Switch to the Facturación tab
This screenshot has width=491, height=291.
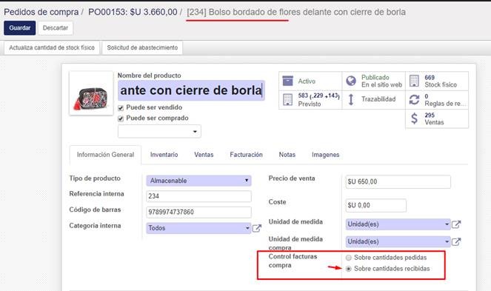(x=246, y=155)
